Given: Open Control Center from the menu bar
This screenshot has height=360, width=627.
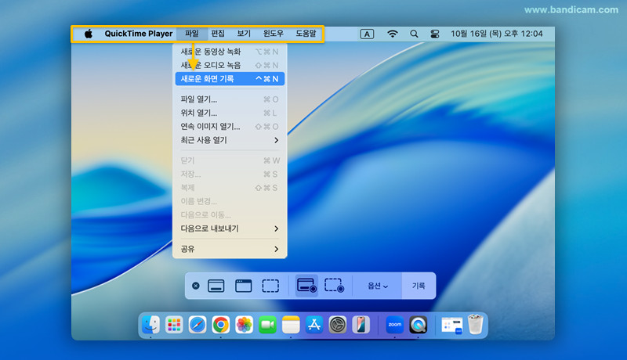Looking at the screenshot, I should click(435, 34).
